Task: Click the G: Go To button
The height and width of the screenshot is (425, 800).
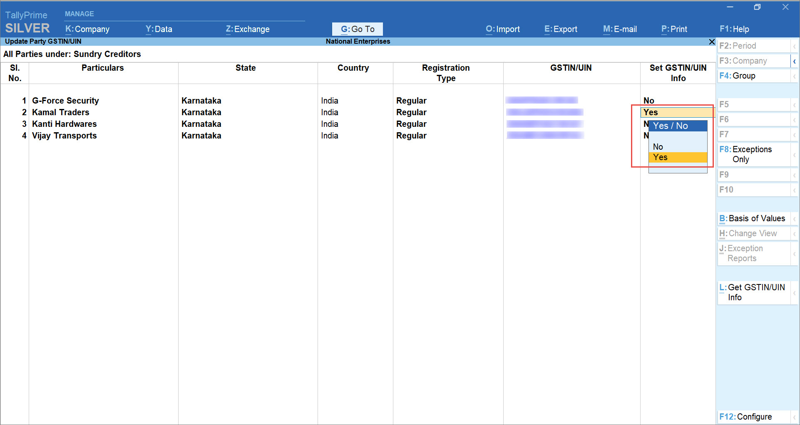Action: 358,29
